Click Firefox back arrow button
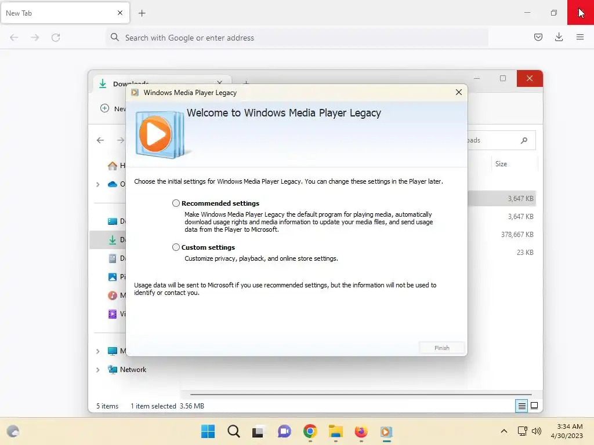The width and height of the screenshot is (594, 445). pos(14,38)
